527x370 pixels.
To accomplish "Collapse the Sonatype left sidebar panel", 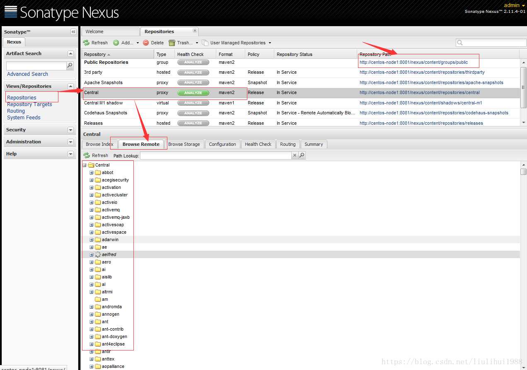I will coord(73,32).
